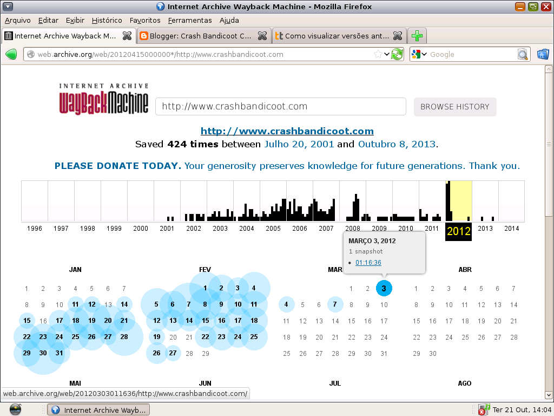This screenshot has width=554, height=416.
Task: Select year 2006 in the timeline
Action: (300, 228)
